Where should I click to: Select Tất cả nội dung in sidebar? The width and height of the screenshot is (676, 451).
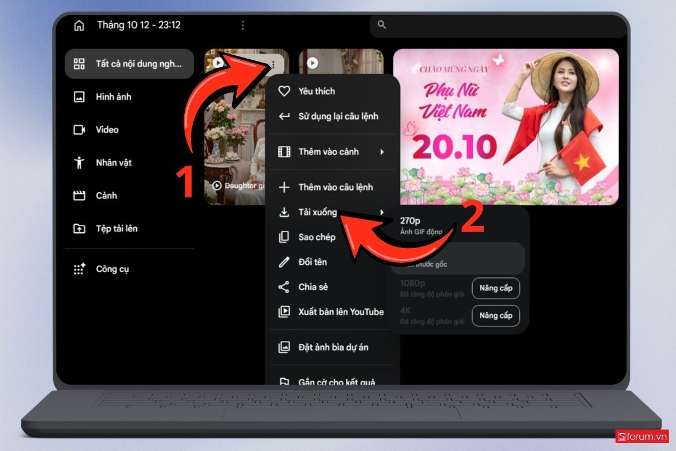coord(129,64)
